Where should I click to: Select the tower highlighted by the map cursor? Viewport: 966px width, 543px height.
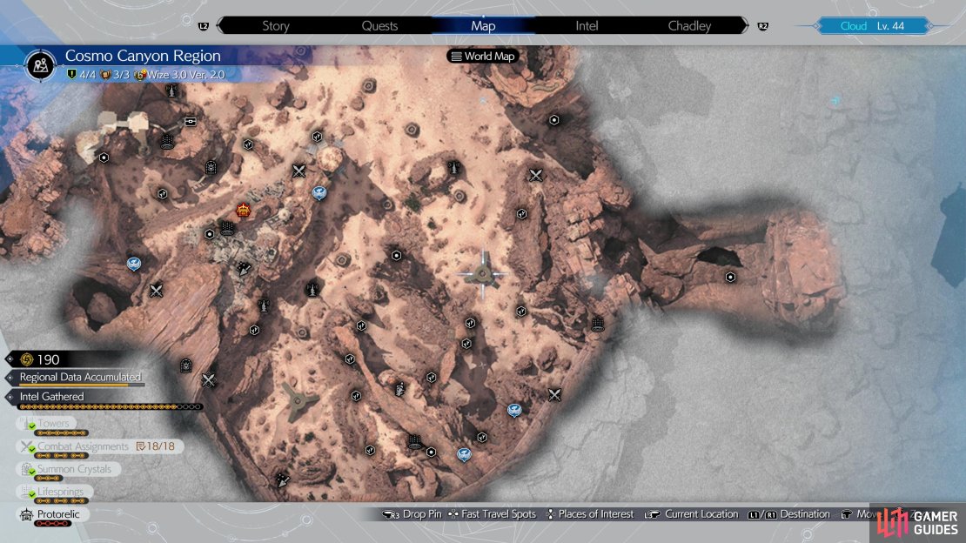coord(483,273)
